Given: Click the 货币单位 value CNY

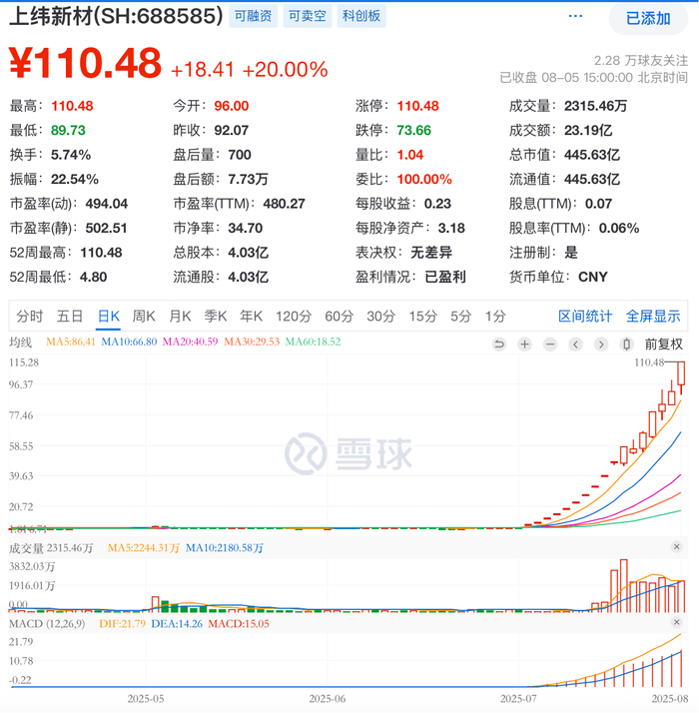Looking at the screenshot, I should (x=592, y=277).
